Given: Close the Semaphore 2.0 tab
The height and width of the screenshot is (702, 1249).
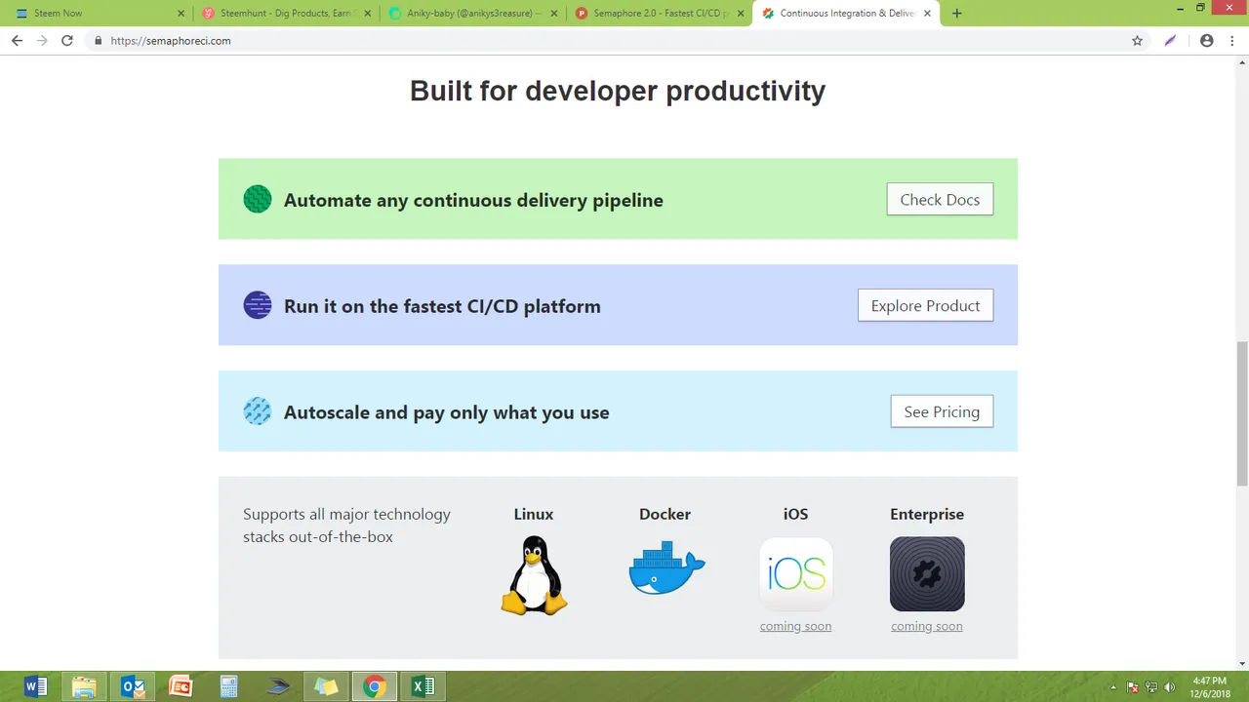Looking at the screenshot, I should [741, 14].
